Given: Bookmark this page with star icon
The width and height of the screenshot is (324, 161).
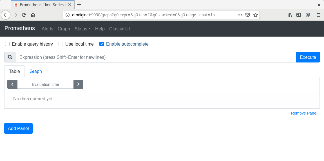Looking at the screenshot, I should (255, 15).
